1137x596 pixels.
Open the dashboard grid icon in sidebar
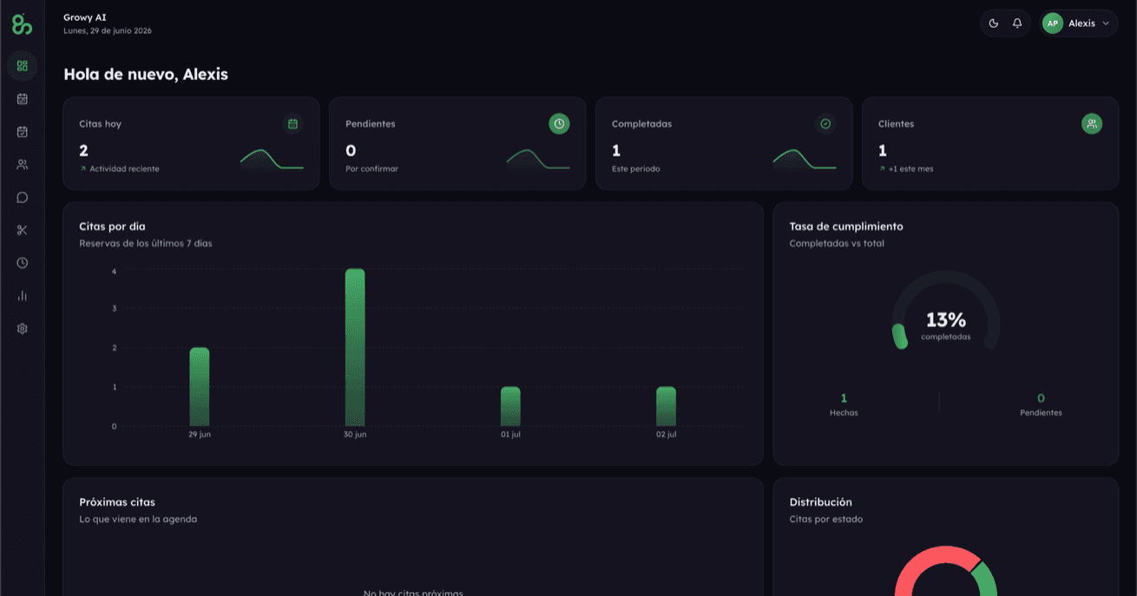[x=23, y=66]
